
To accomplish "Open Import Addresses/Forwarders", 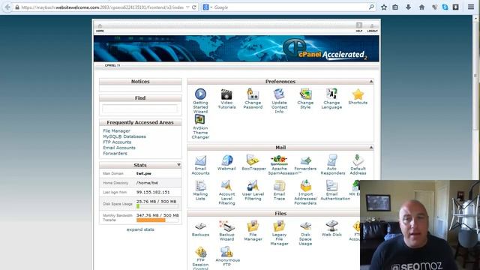I will (305, 186).
